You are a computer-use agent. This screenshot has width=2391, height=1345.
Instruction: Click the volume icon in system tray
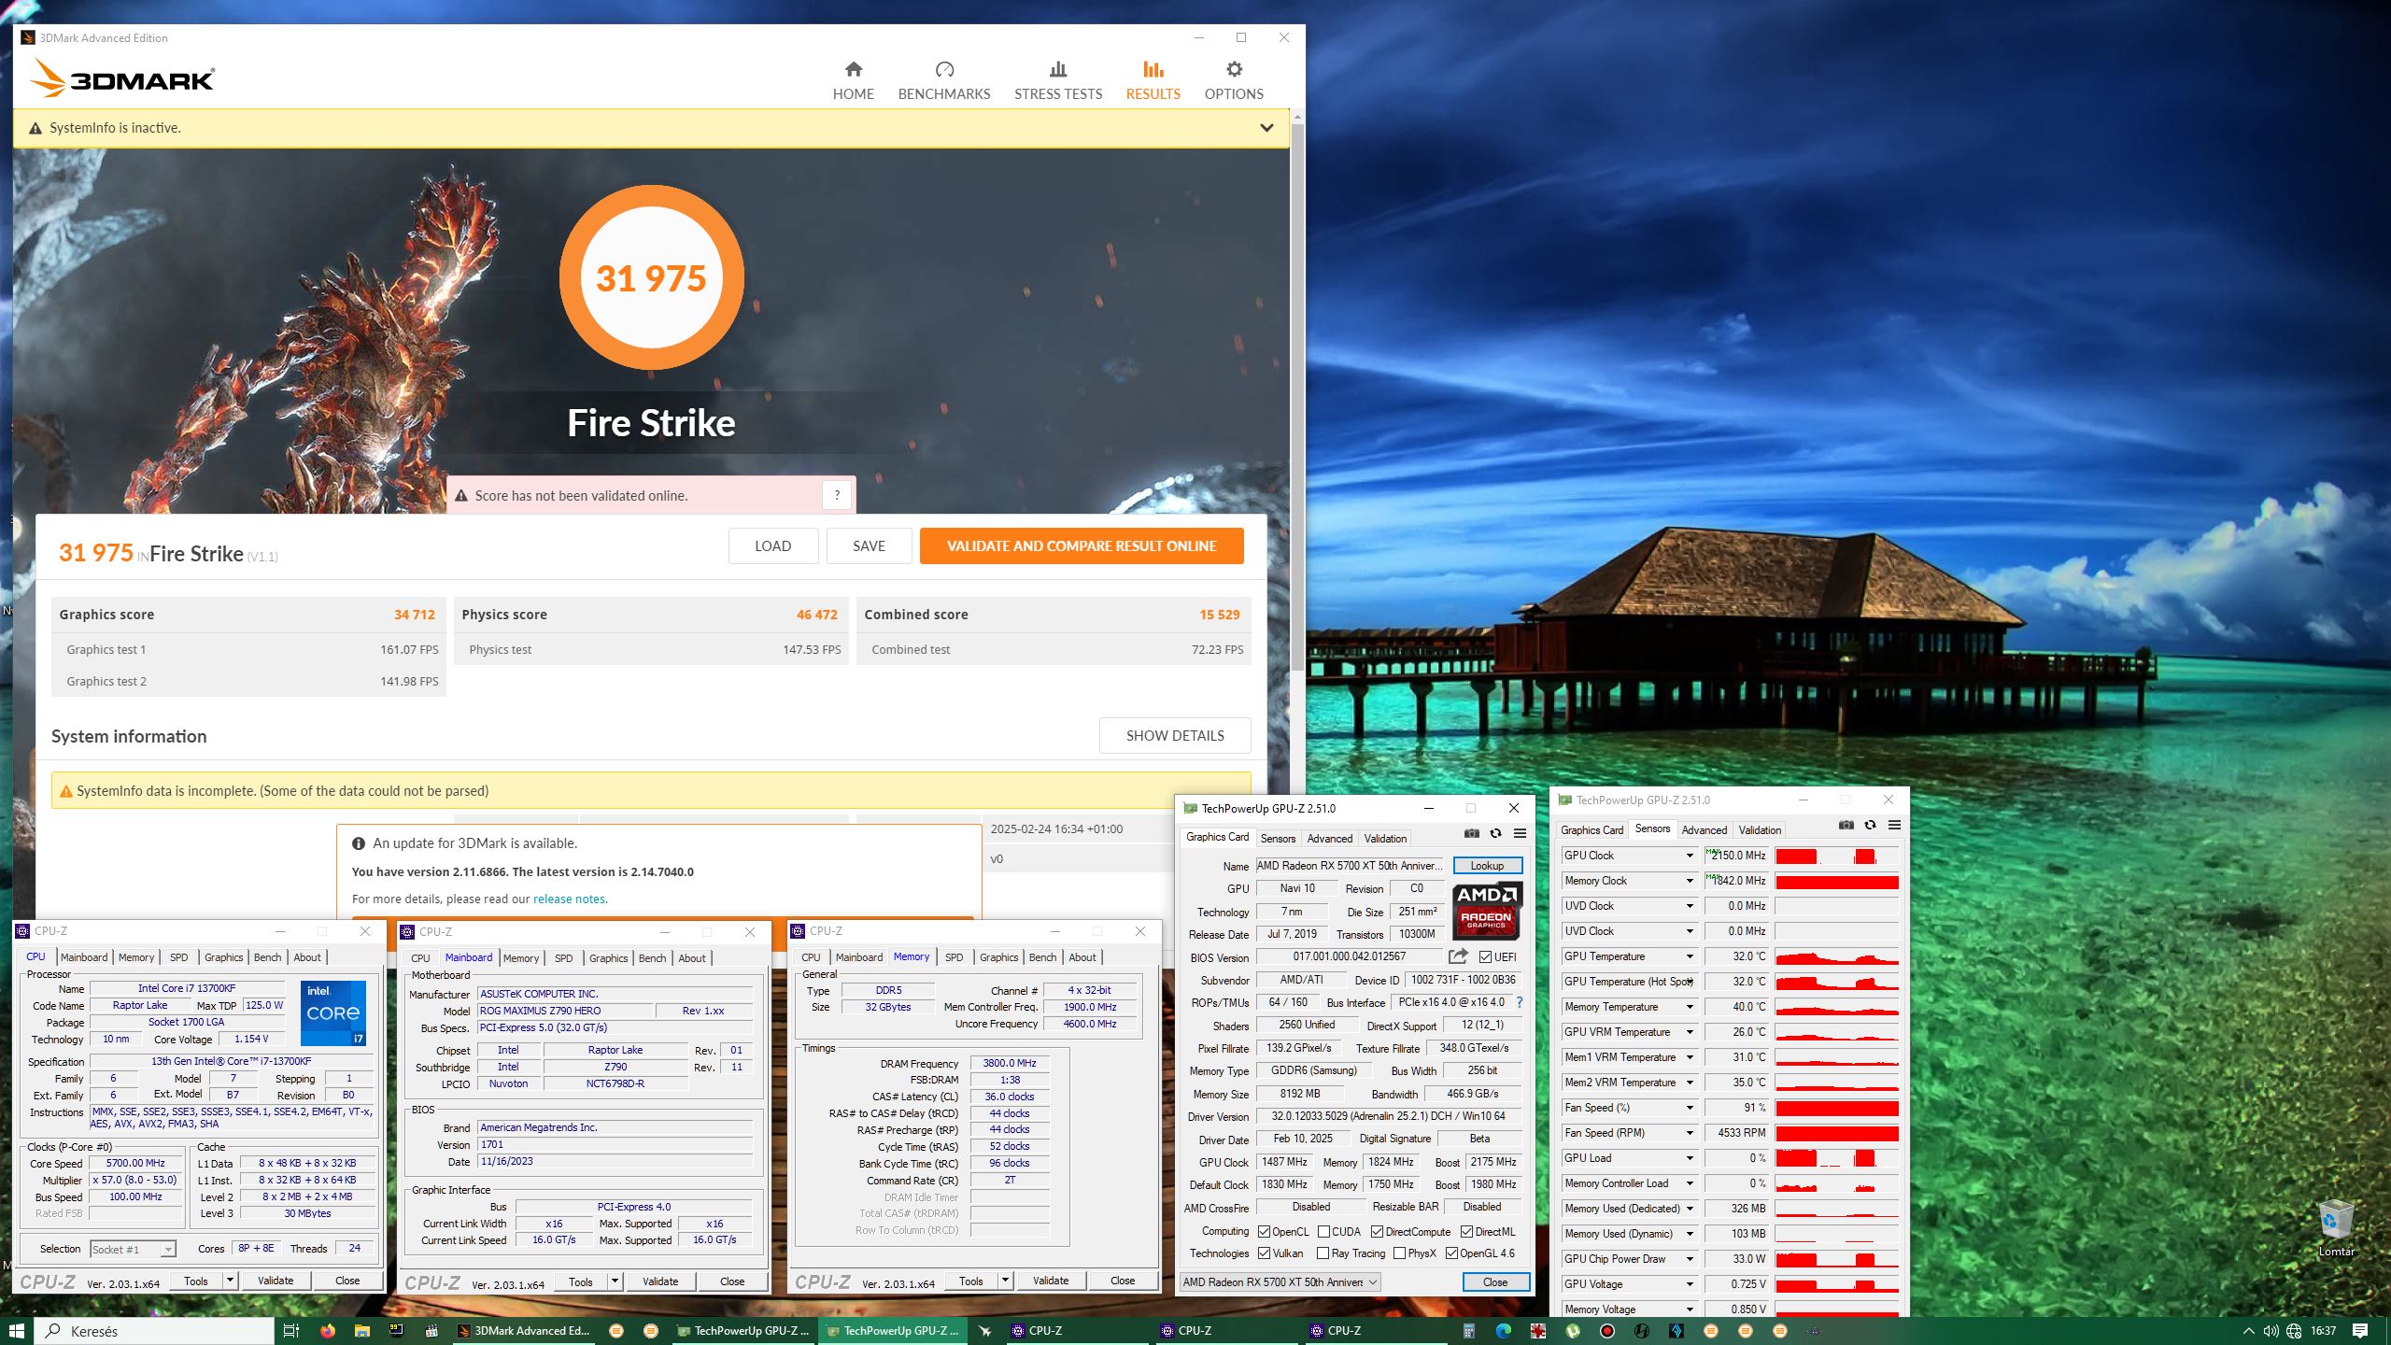(x=2271, y=1331)
